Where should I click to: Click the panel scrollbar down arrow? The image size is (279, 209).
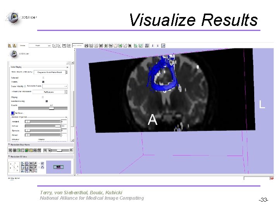click(72, 140)
